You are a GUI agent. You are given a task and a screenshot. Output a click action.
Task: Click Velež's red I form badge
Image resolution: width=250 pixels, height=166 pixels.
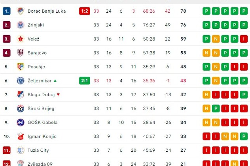[x=244, y=39]
